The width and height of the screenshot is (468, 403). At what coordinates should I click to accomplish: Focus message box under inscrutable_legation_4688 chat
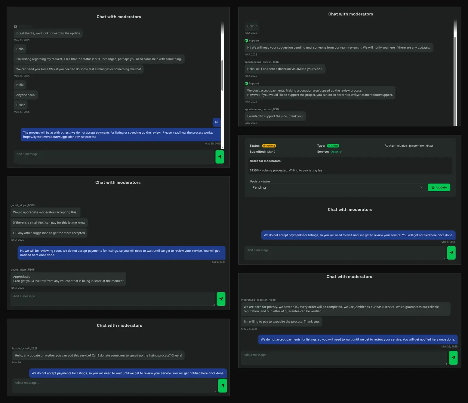pyautogui.click(x=344, y=358)
